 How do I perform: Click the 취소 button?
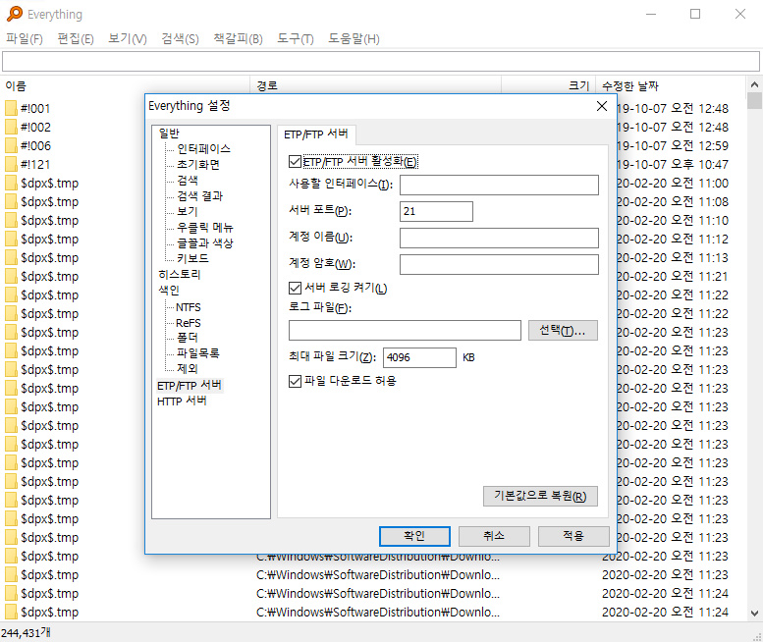pyautogui.click(x=494, y=536)
